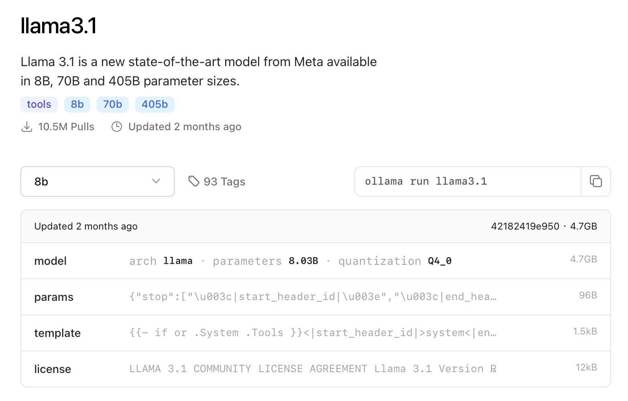The width and height of the screenshot is (628, 401).
Task: Click the 42182419e950 digest hash
Action: [x=525, y=226]
